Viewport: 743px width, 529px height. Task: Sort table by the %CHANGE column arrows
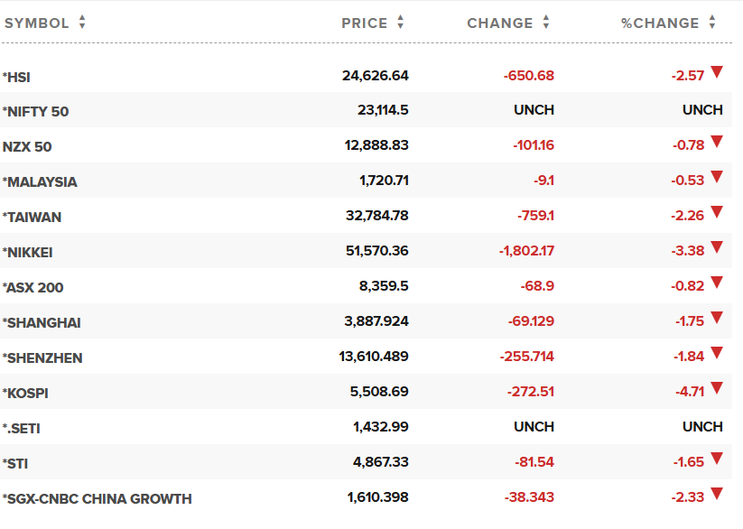712,23
